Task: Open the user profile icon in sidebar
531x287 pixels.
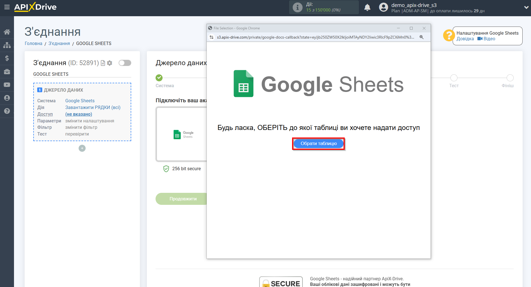Action: 7,98
